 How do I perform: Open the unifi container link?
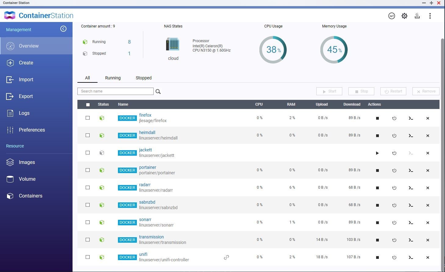point(143,254)
